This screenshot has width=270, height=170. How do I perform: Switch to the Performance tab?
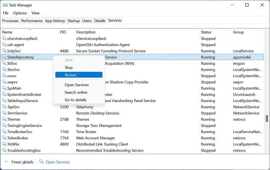(32, 21)
